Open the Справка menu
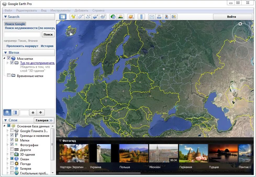This screenshot has height=177, width=256. (98, 10)
